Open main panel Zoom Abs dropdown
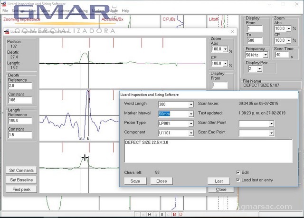 coord(289,28)
